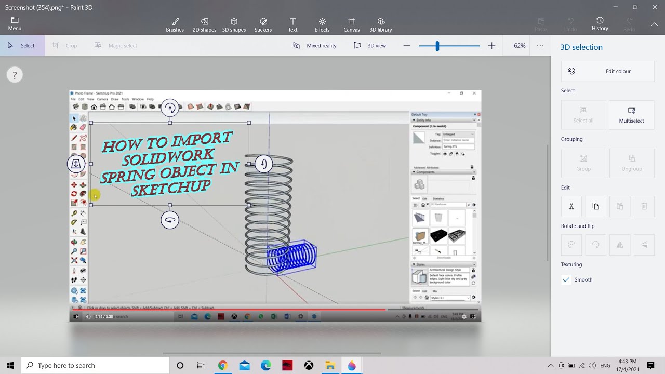Open the help question mark button
This screenshot has width=665, height=374.
point(15,75)
